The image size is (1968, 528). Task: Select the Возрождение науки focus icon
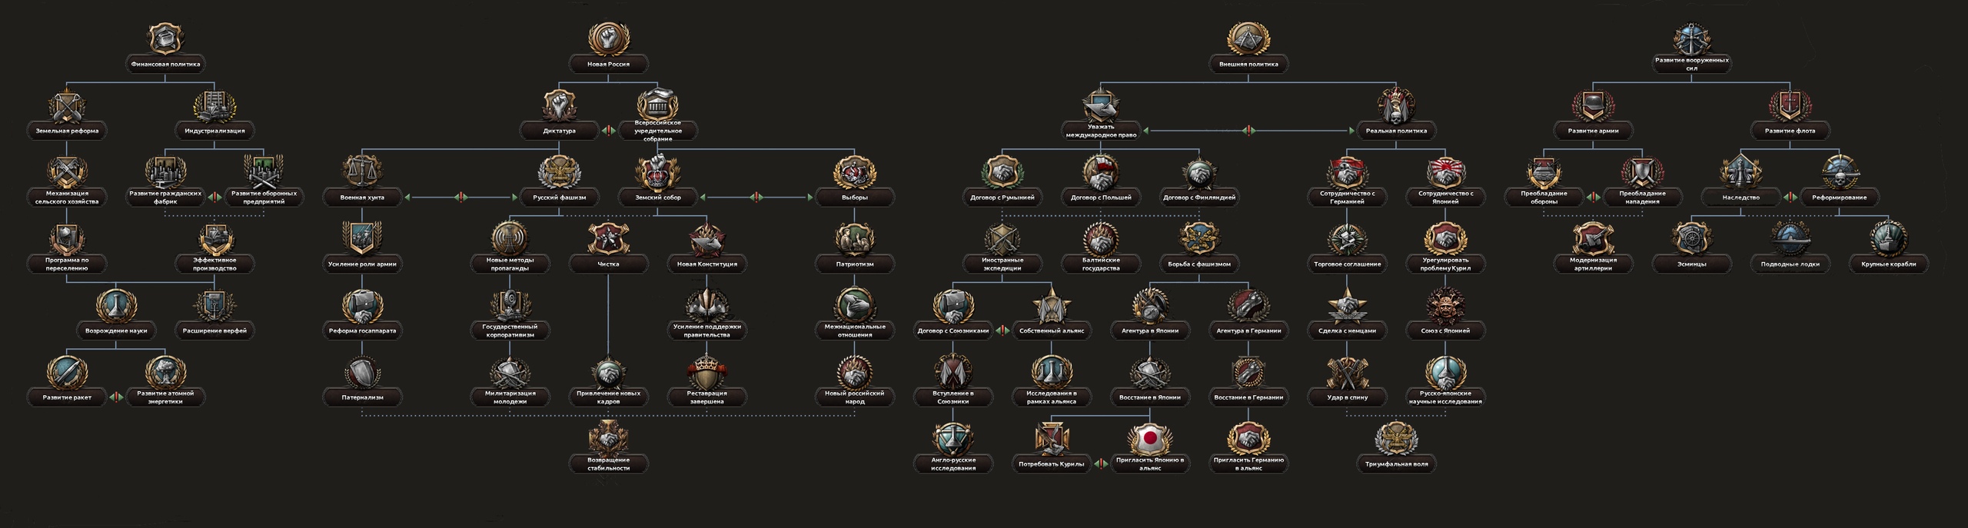pos(116,306)
